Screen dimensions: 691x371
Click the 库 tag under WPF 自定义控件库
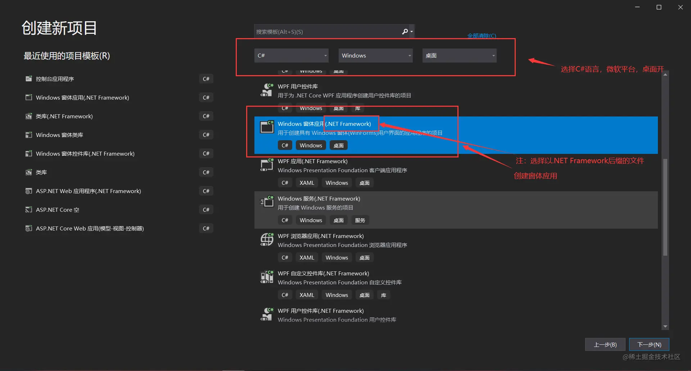pyautogui.click(x=384, y=295)
